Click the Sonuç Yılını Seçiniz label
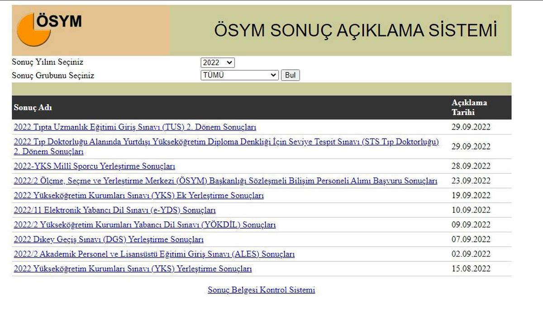 (x=48, y=62)
